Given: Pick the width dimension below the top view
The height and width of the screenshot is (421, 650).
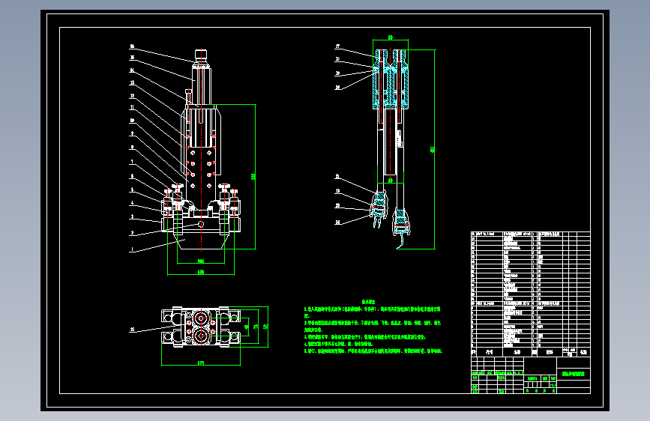Looking at the screenshot, I should pos(201,363).
